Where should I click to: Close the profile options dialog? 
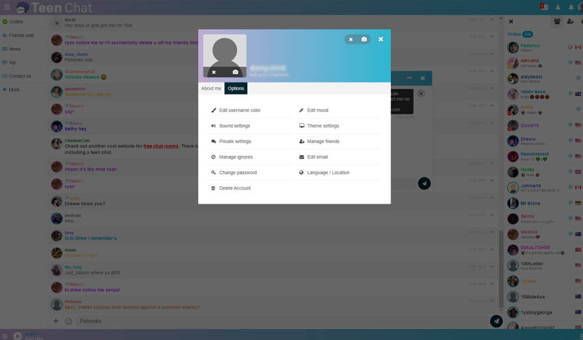point(381,39)
